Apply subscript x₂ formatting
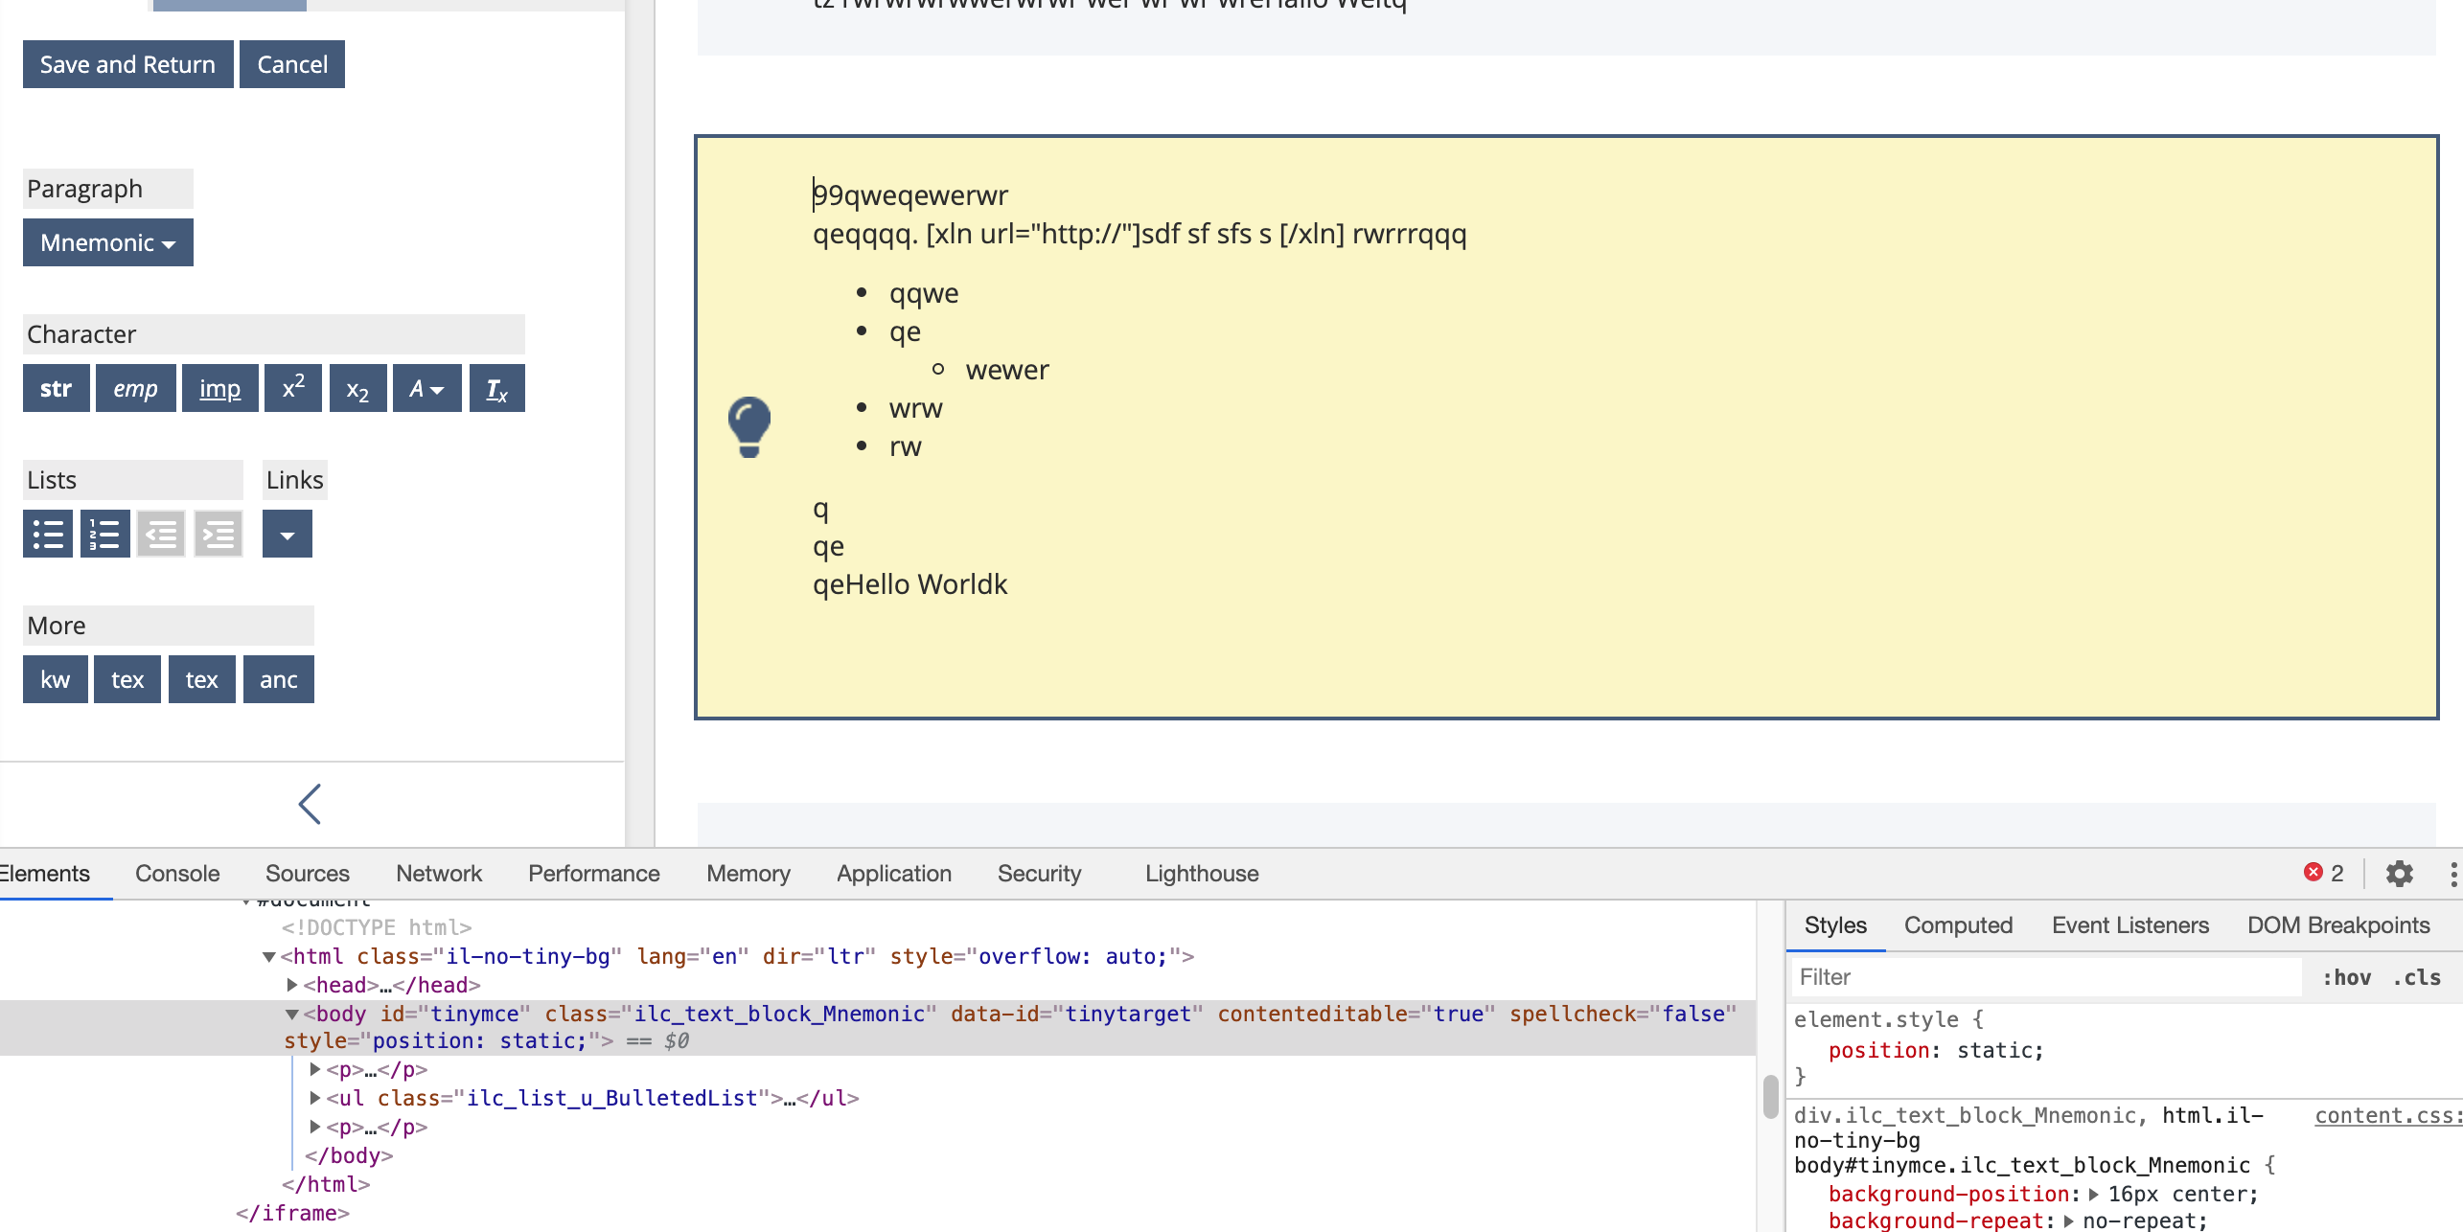2463x1232 pixels. pos(357,388)
